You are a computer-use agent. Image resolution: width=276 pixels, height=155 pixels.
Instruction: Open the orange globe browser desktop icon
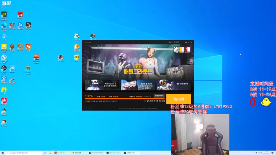[x=77, y=48]
